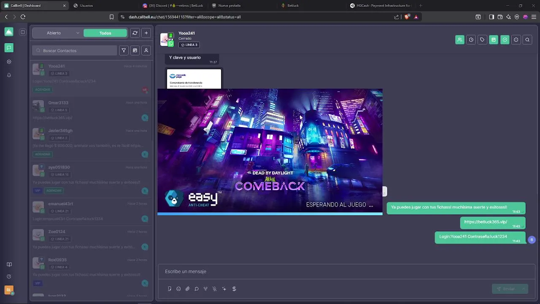This screenshot has height=304, width=540.
Task: Switch to the Discord browser tab
Action: click(x=173, y=5)
